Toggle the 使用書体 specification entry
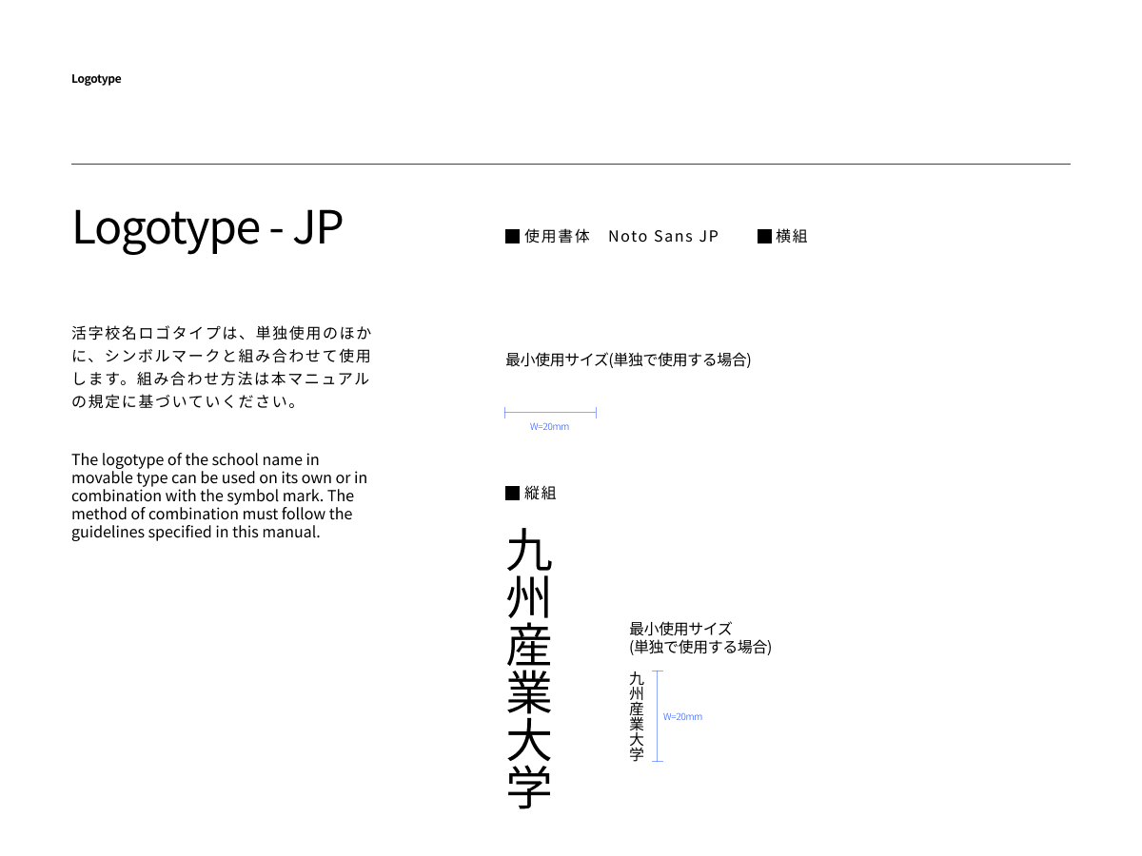Screen dimensions: 1142x856 pos(555,235)
